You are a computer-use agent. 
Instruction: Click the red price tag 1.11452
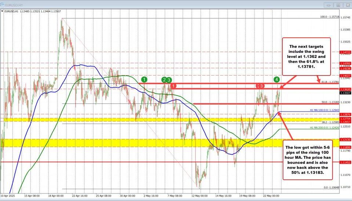click(345, 162)
